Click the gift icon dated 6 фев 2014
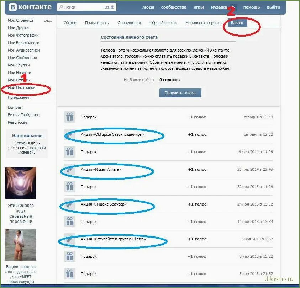The image size is (300, 288). (70, 152)
